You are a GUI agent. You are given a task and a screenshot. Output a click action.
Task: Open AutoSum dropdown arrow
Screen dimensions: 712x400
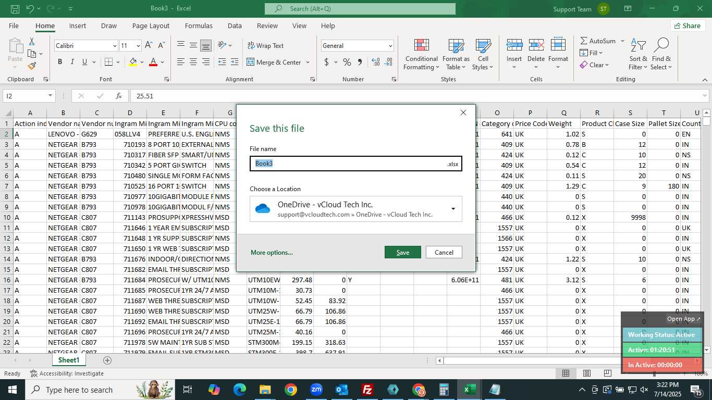pos(622,41)
